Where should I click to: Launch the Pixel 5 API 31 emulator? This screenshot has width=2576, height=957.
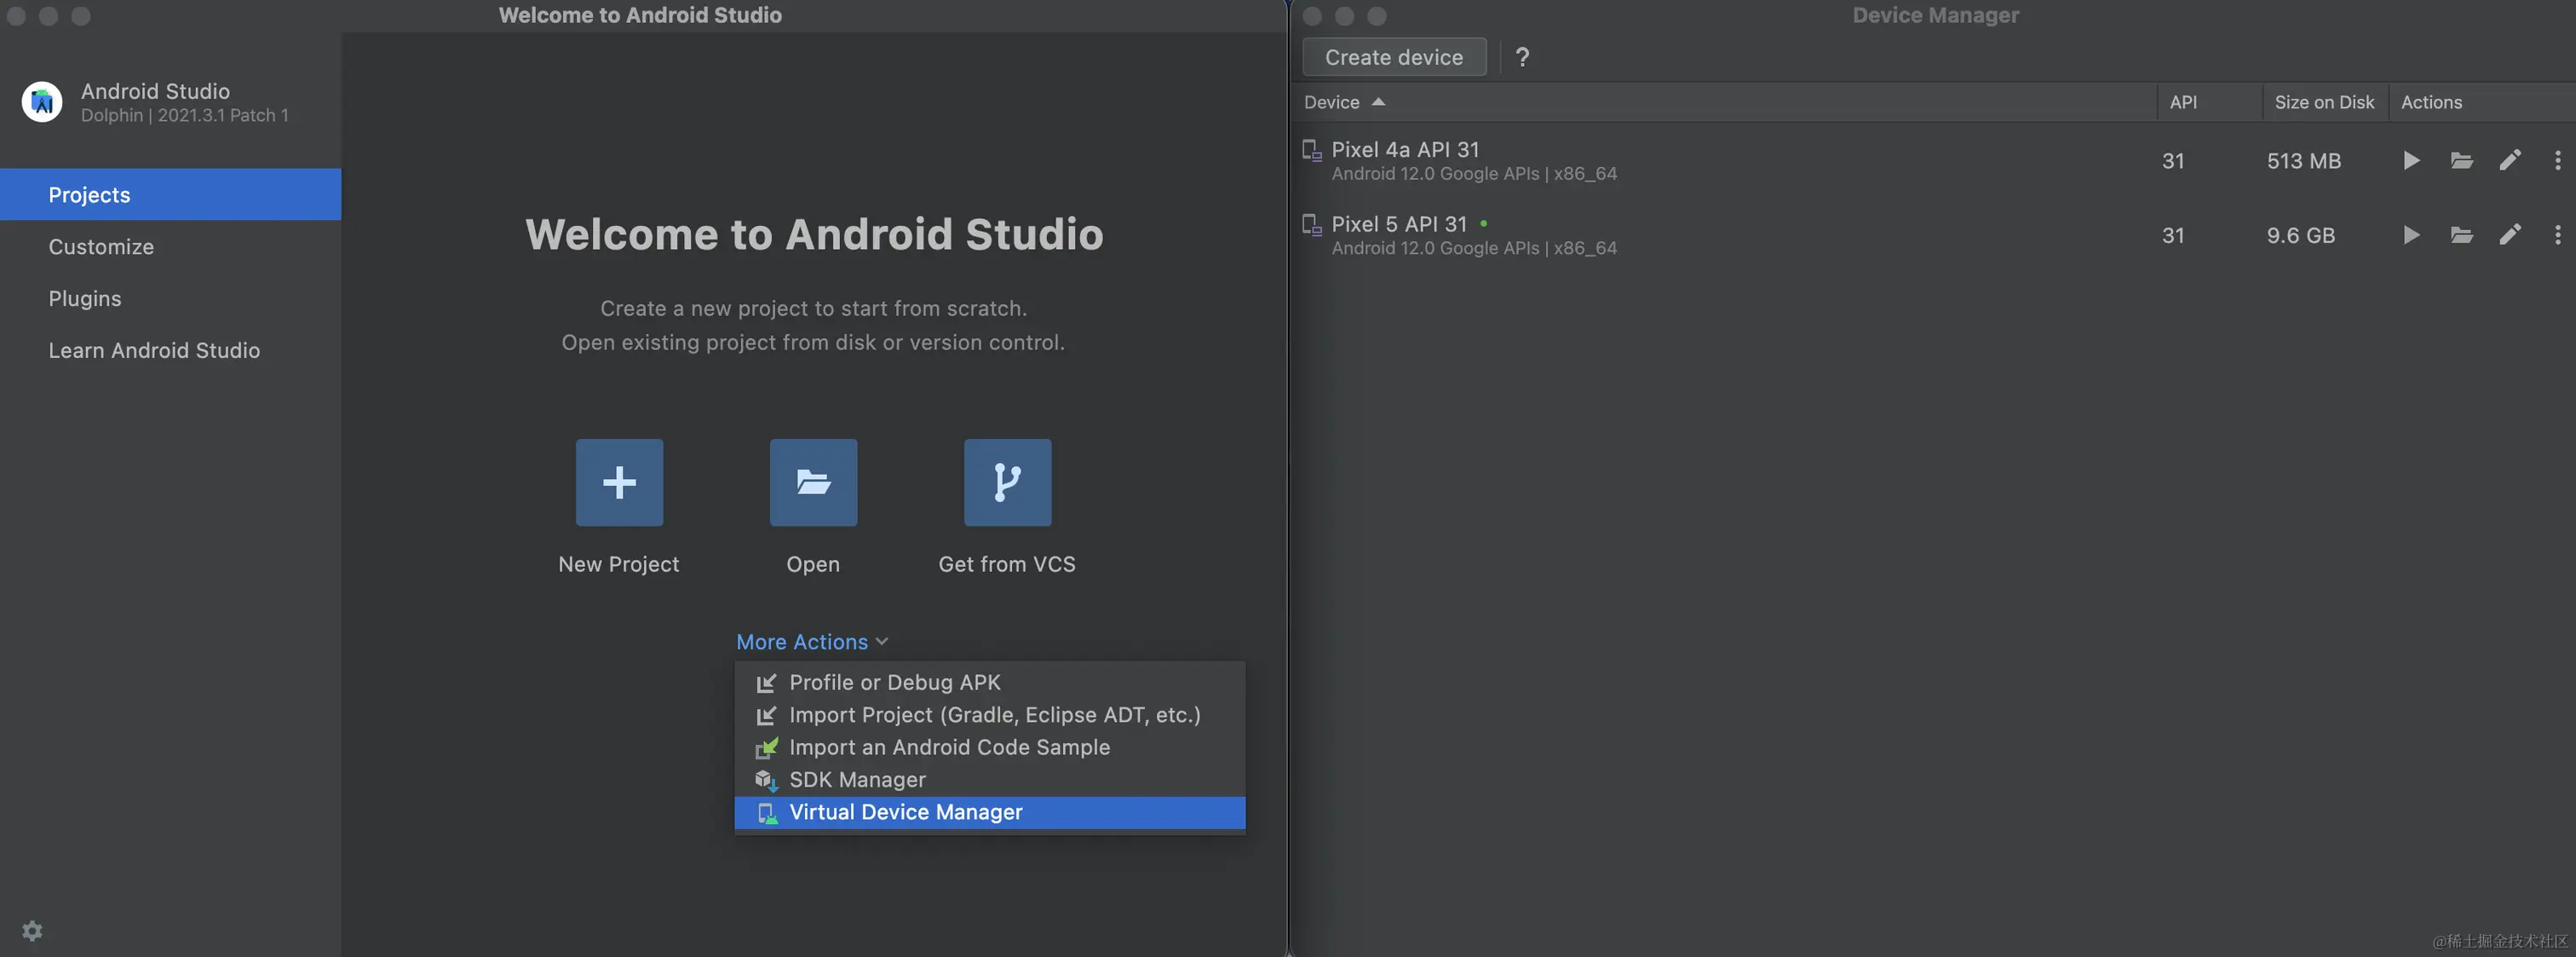(x=2411, y=235)
